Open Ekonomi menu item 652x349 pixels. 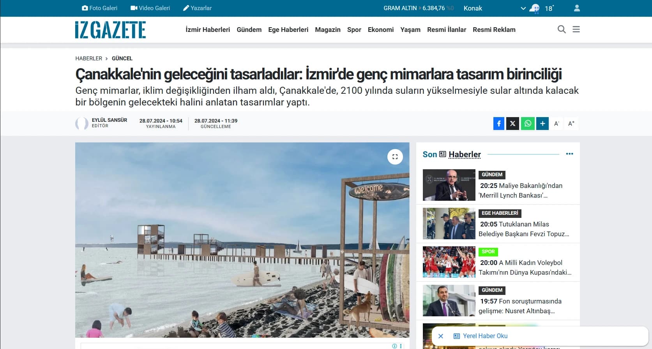(381, 30)
